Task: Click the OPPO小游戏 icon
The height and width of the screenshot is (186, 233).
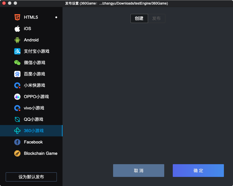Action: (17, 97)
